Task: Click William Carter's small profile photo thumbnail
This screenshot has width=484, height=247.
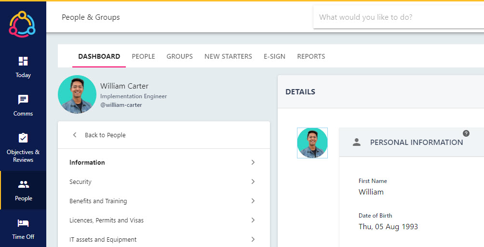Action: 312,143
